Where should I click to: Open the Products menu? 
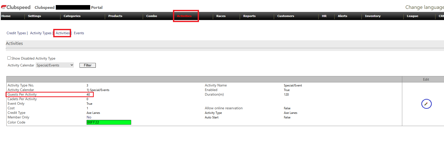[115, 16]
